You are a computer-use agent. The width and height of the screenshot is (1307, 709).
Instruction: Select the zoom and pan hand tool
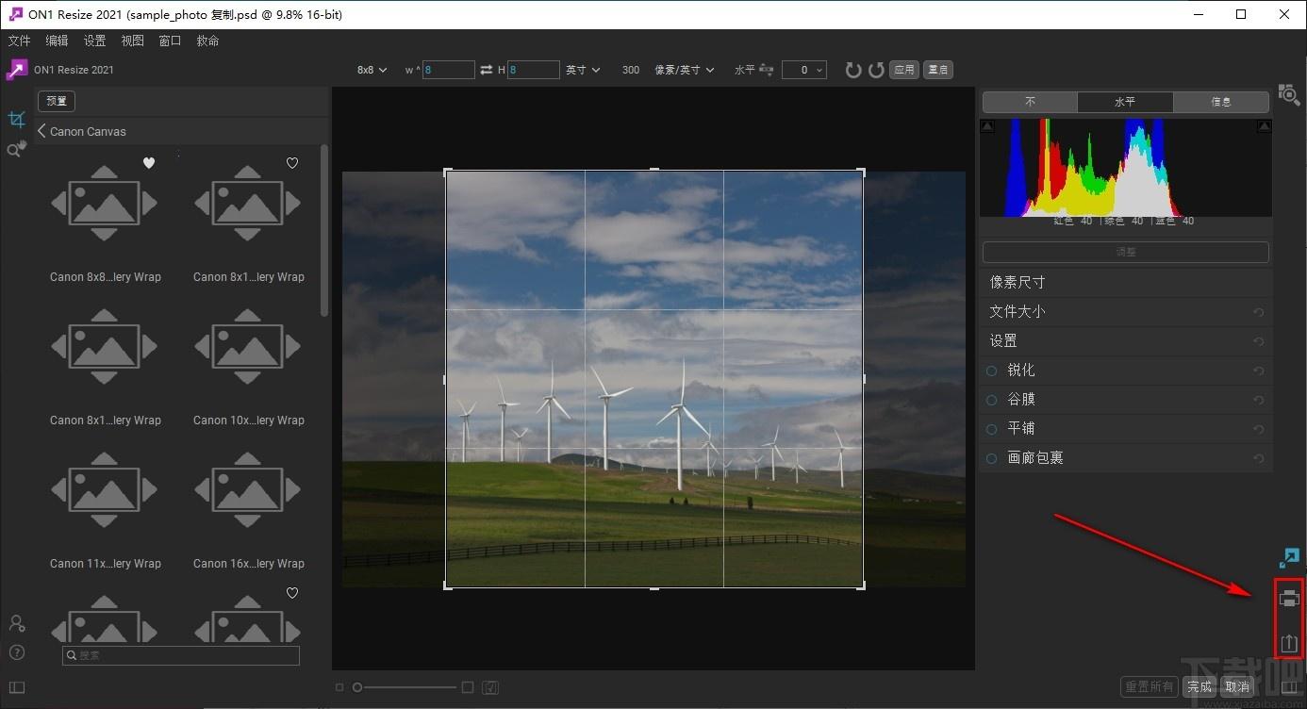16,150
